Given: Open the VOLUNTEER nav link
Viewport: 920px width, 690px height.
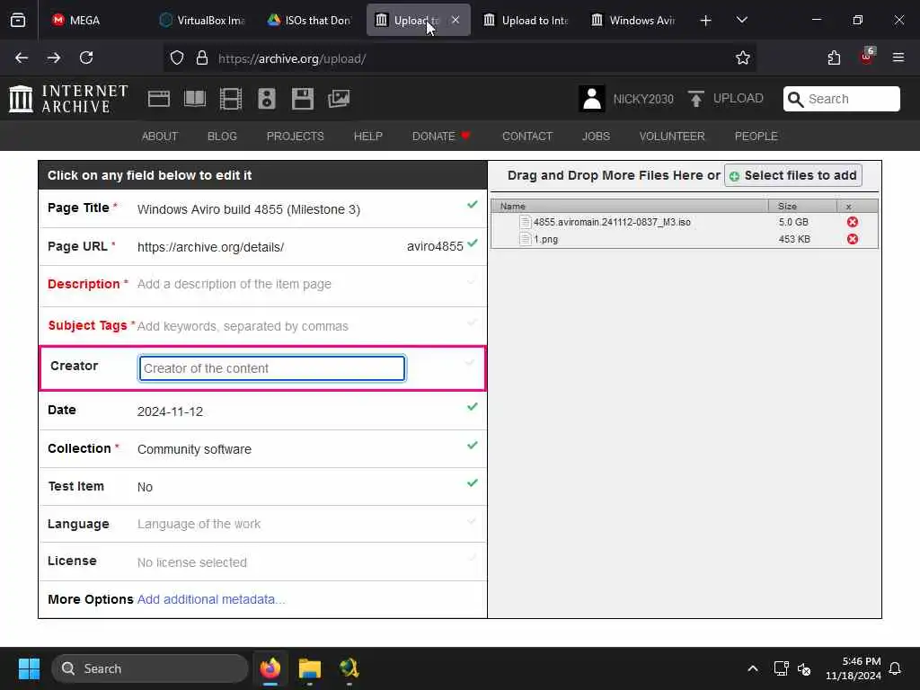Looking at the screenshot, I should click(672, 137).
